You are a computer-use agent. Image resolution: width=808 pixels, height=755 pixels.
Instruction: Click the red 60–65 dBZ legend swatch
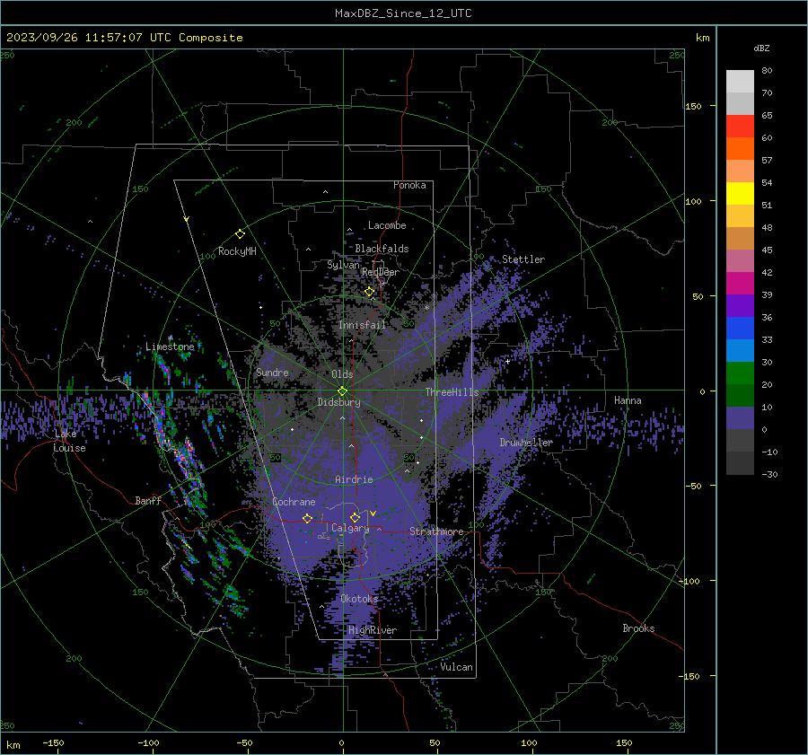pyautogui.click(x=740, y=126)
